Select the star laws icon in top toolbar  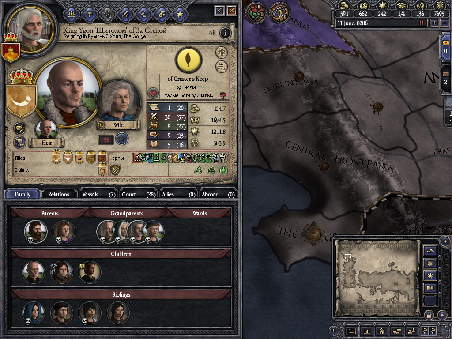point(180,14)
